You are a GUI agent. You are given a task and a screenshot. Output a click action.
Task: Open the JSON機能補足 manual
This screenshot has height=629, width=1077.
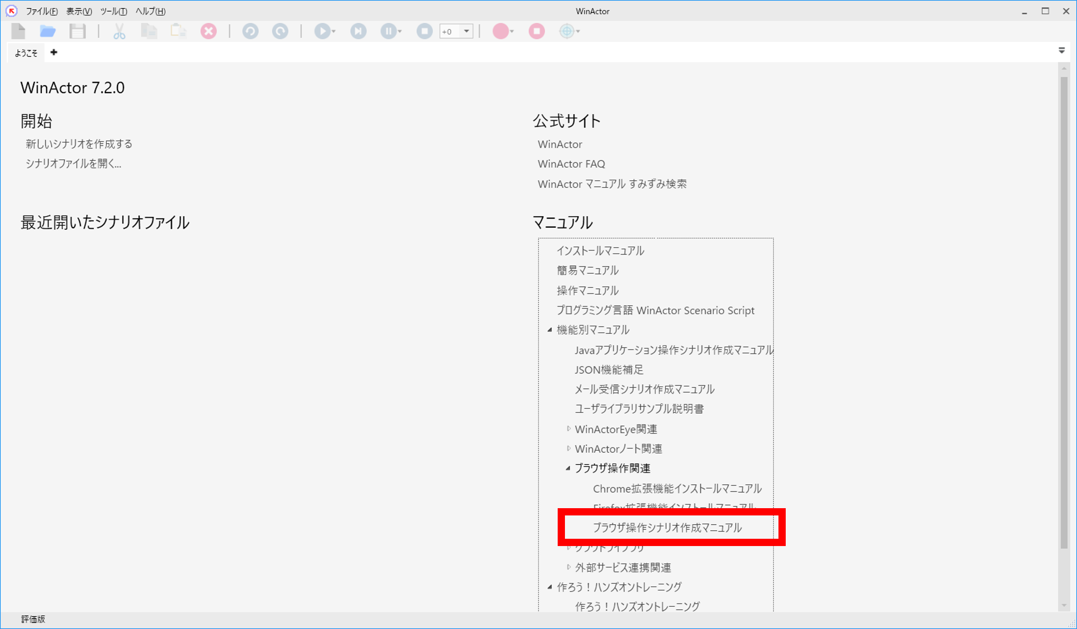tap(609, 370)
